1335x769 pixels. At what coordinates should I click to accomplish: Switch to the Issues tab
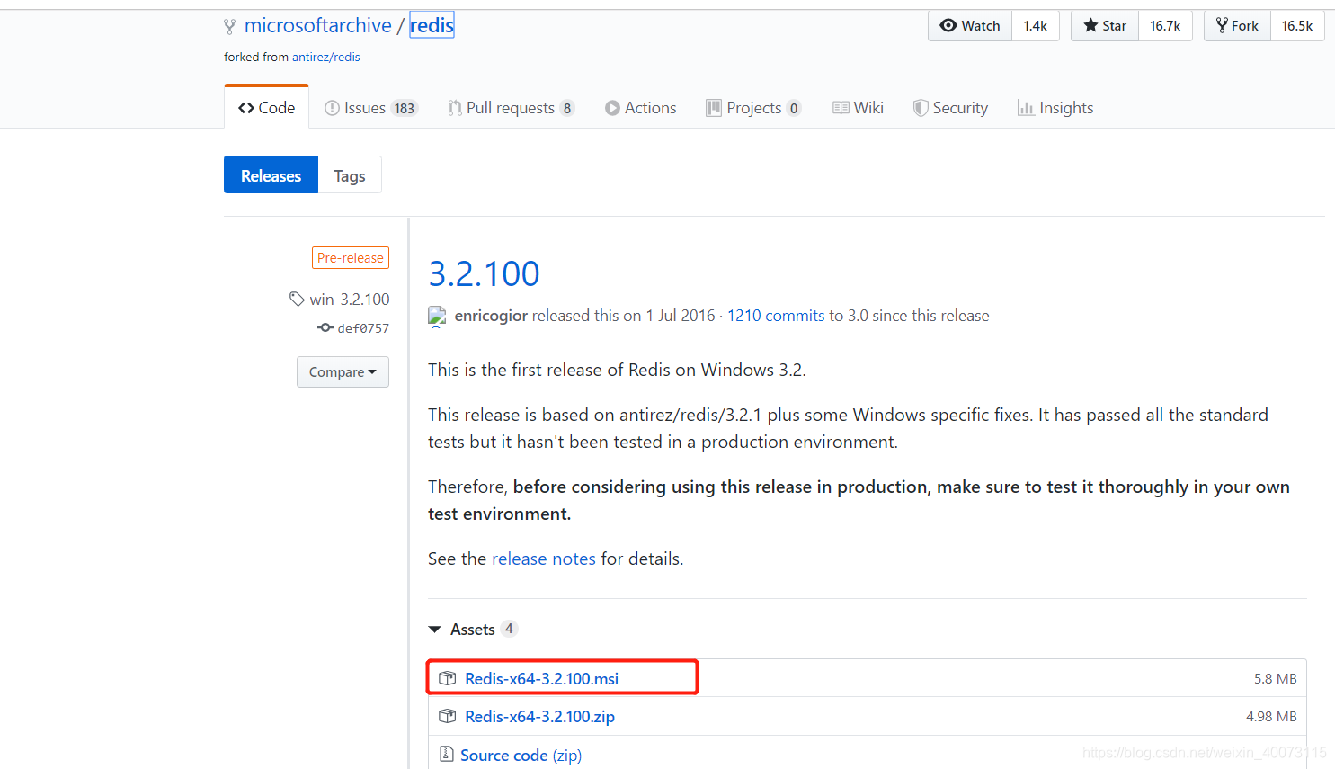[370, 108]
